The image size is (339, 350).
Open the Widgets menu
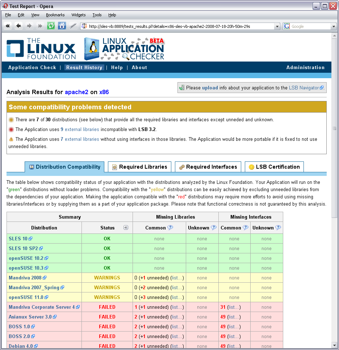[78, 15]
